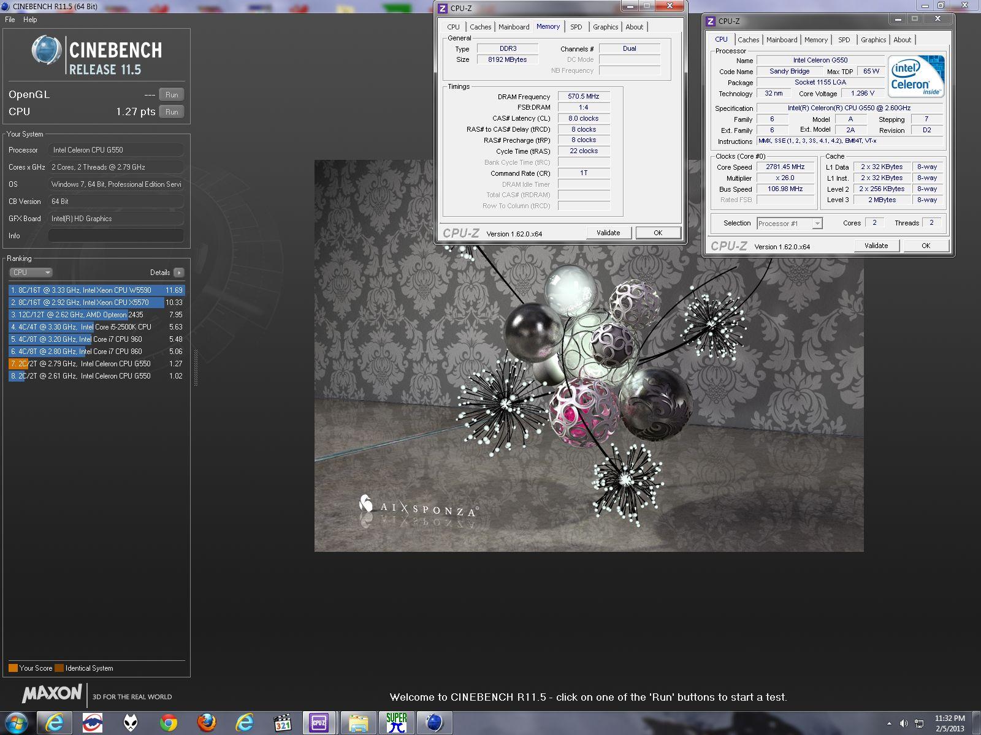Open the Windows Start menu orb
Image resolution: width=981 pixels, height=735 pixels.
[17, 723]
